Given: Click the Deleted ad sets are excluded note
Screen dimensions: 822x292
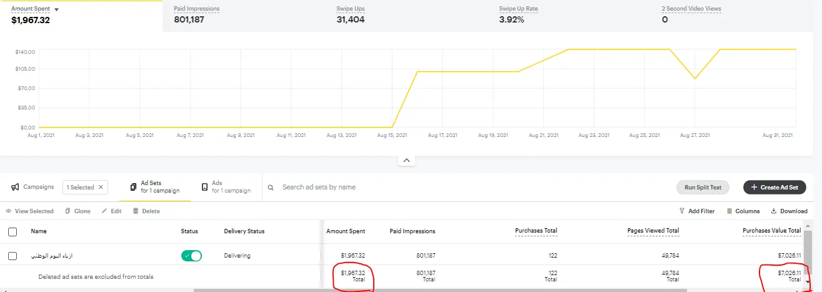Looking at the screenshot, I should tap(96, 276).
